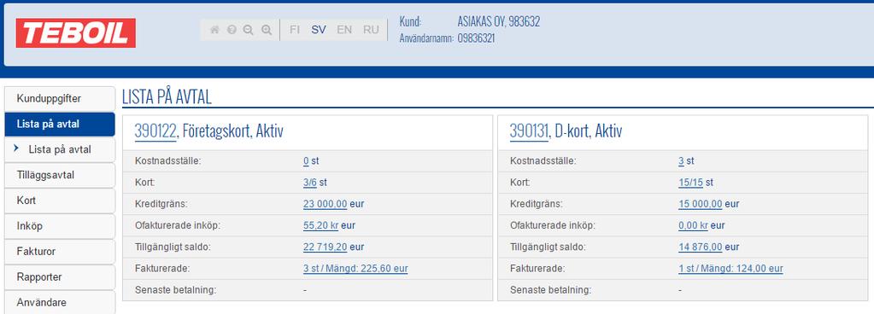The height and width of the screenshot is (314, 874).
Task: Open Kreditgräns 15 000,00 link
Action: [700, 204]
